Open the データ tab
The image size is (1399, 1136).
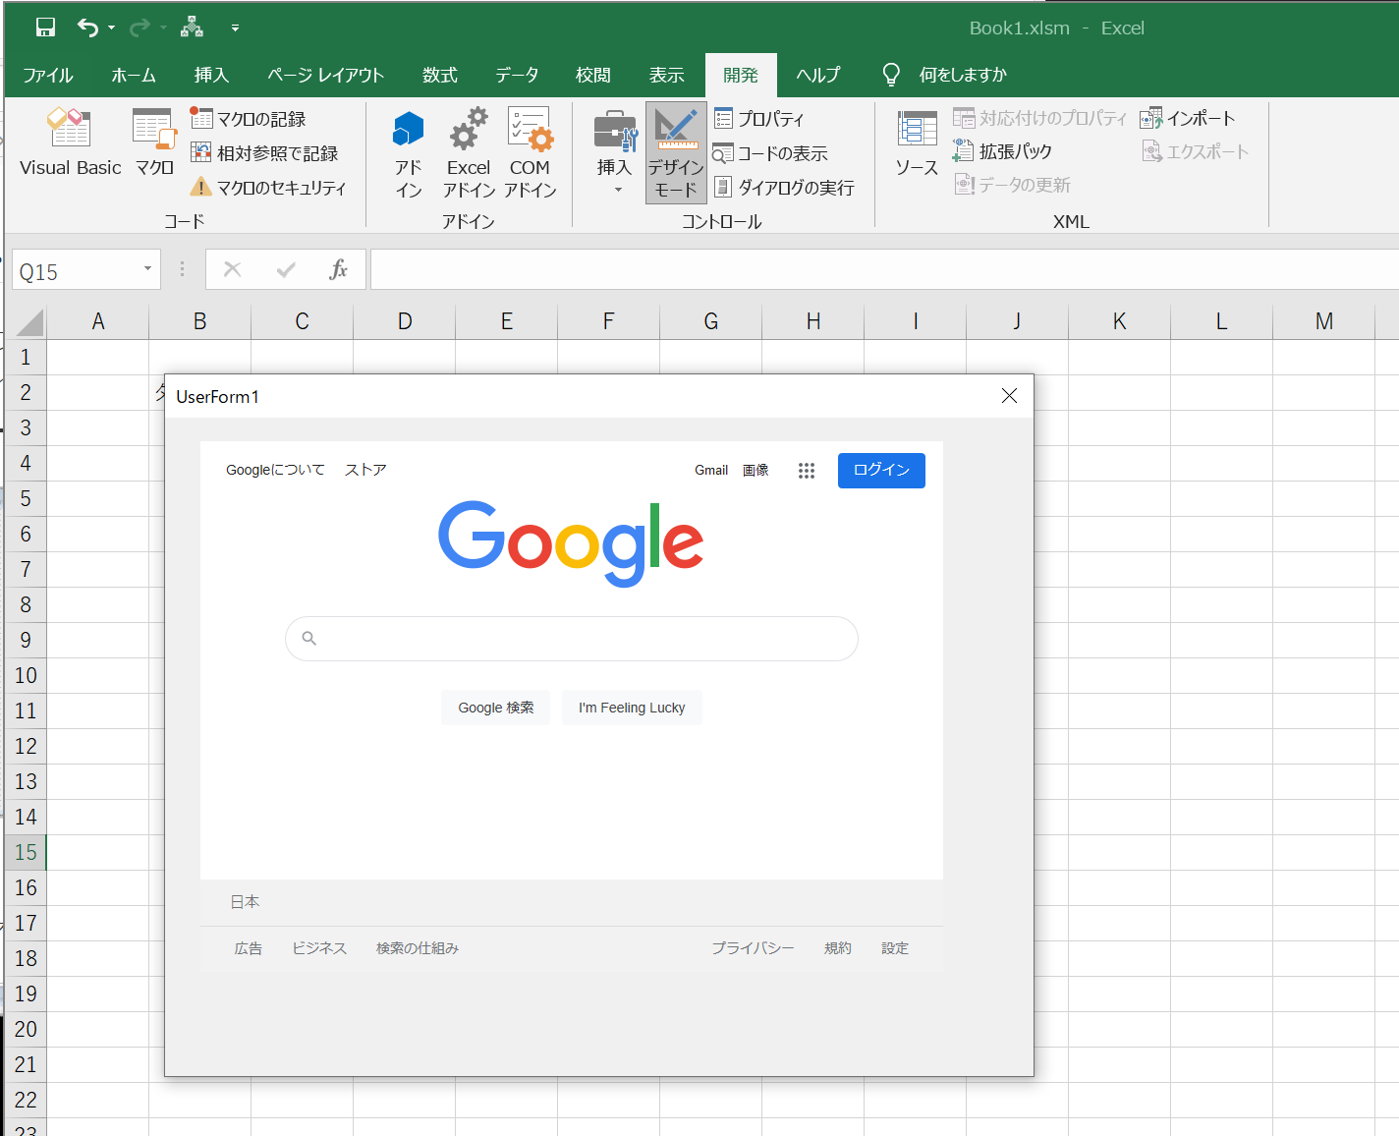517,75
